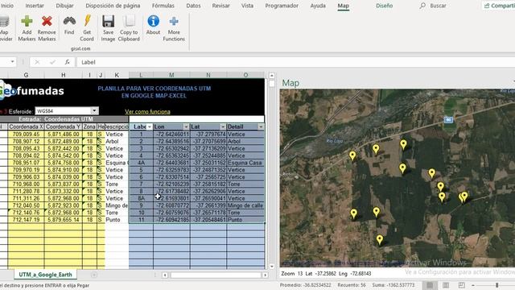Viewport: 515px width, 290px height.
Task: Click horizontal scrollbar right arrow
Action: (265, 275)
